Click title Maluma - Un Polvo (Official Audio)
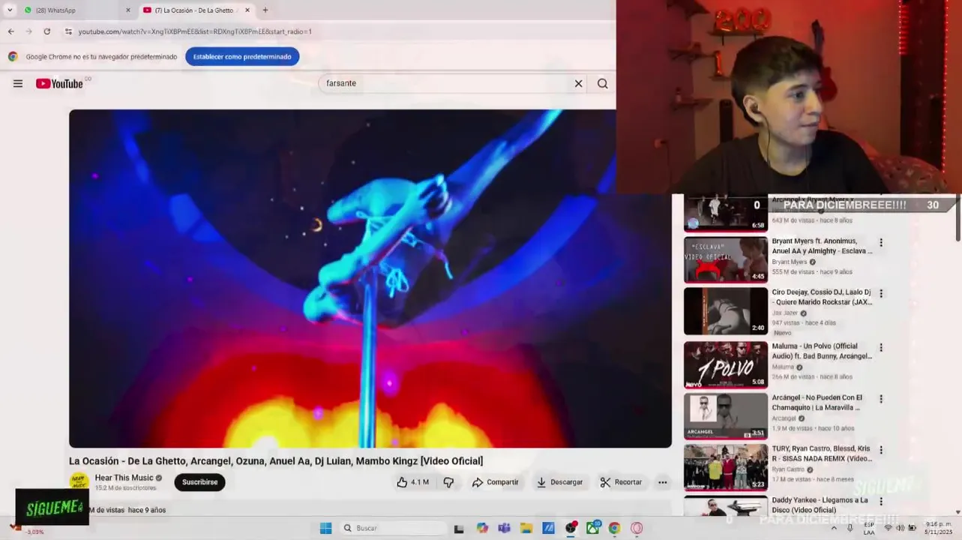The height and width of the screenshot is (540, 962). coord(822,351)
